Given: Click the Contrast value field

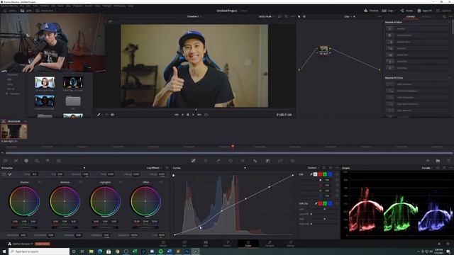Looking at the screenshot, I should pyautogui.click(x=85, y=174).
